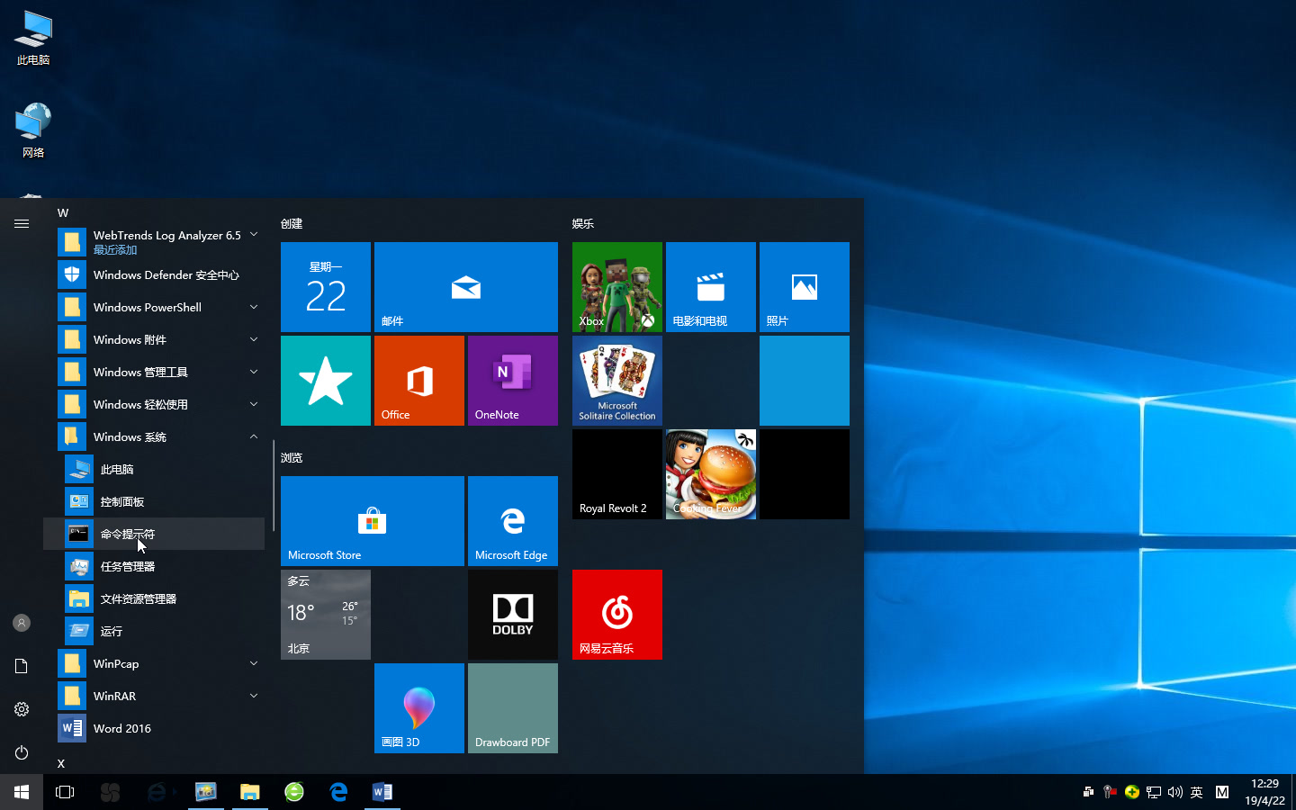This screenshot has width=1296, height=810.
Task: Expand the WinPcap folder
Action: [x=154, y=663]
